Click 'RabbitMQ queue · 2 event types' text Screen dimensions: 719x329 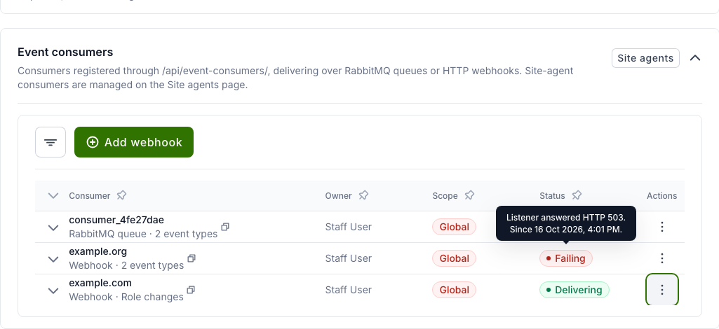click(x=143, y=234)
